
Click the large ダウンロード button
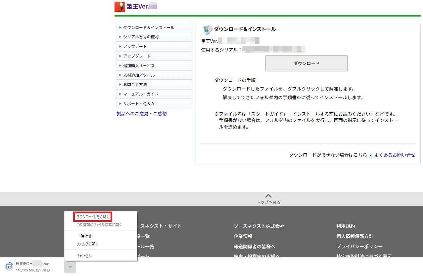(x=306, y=63)
